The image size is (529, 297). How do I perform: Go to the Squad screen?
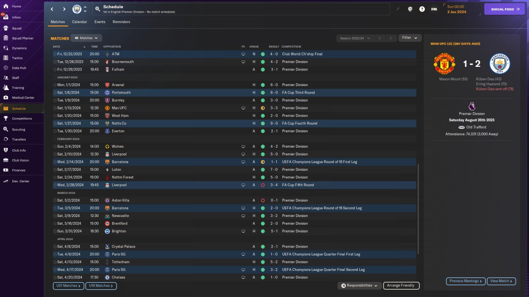[x=22, y=28]
